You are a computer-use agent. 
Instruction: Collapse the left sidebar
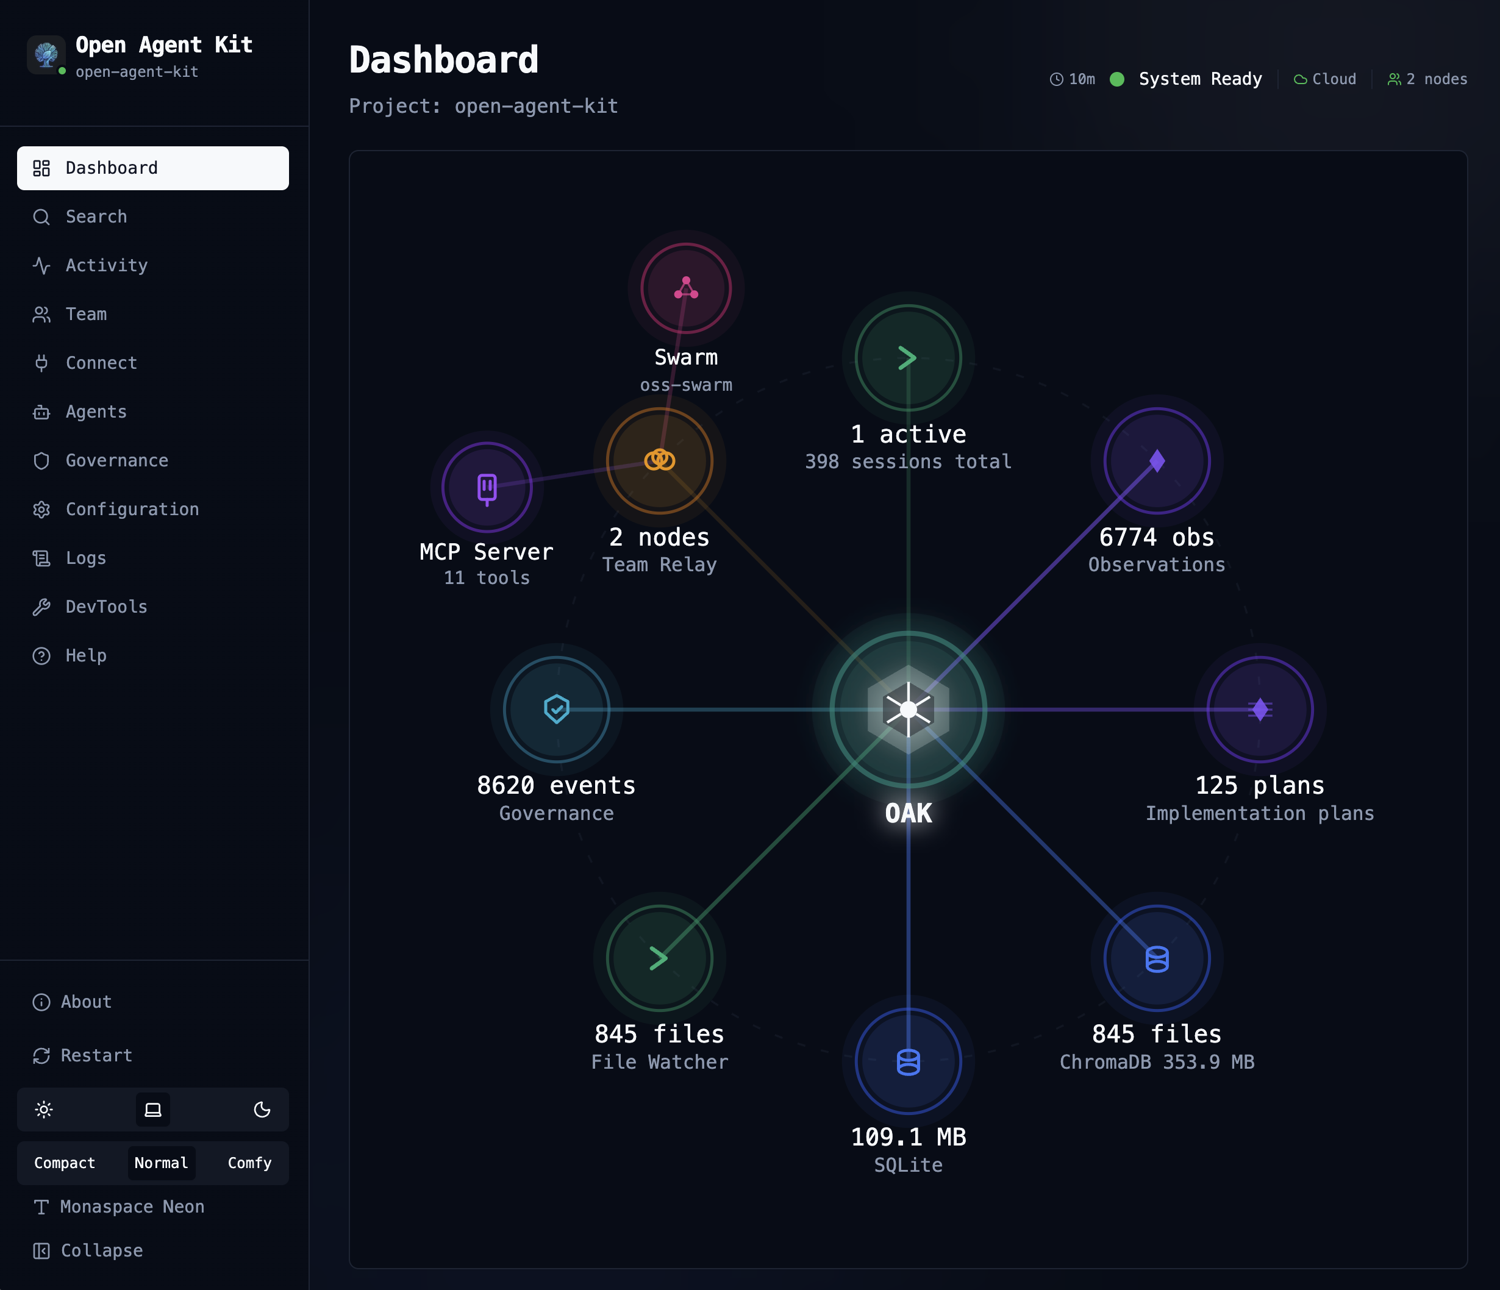tap(101, 1250)
